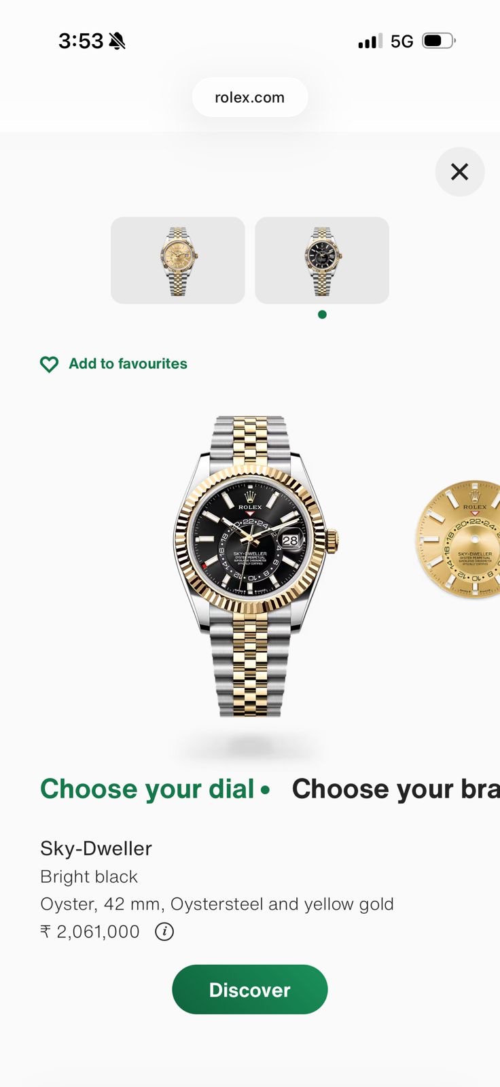The width and height of the screenshot is (500, 1087).
Task: Select the champagne dial watch thumbnail
Action: click(178, 260)
